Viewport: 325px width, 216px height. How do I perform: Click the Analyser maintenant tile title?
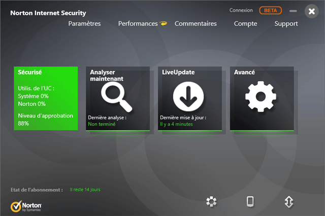pos(106,76)
